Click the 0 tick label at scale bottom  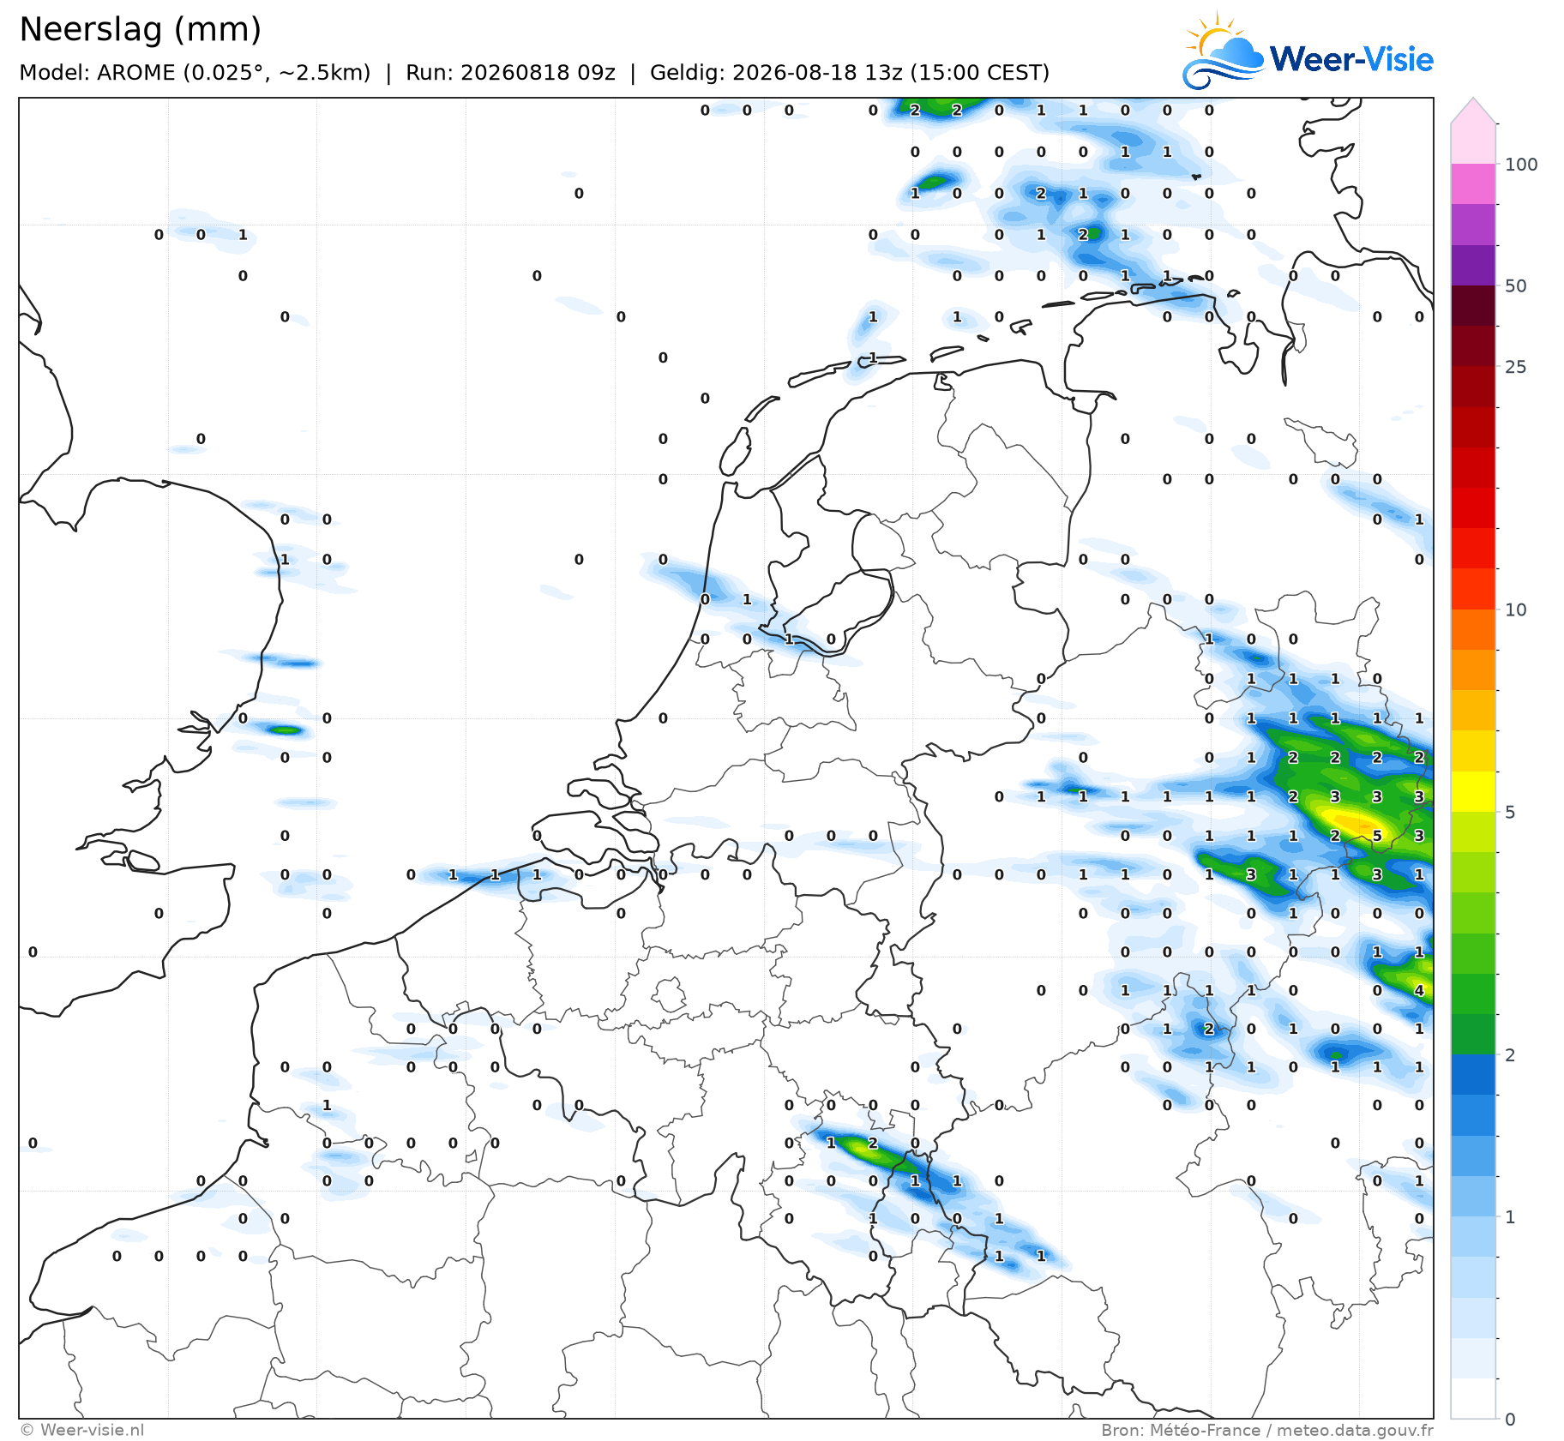[x=1510, y=1420]
